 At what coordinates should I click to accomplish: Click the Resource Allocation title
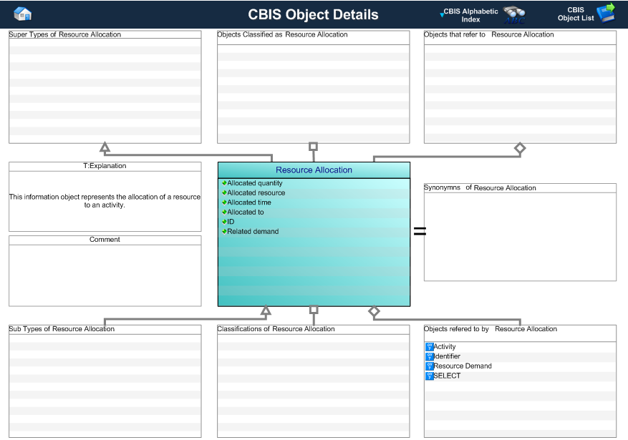pyautogui.click(x=314, y=170)
